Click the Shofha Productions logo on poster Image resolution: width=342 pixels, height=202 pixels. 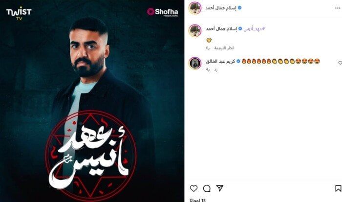[163, 12]
